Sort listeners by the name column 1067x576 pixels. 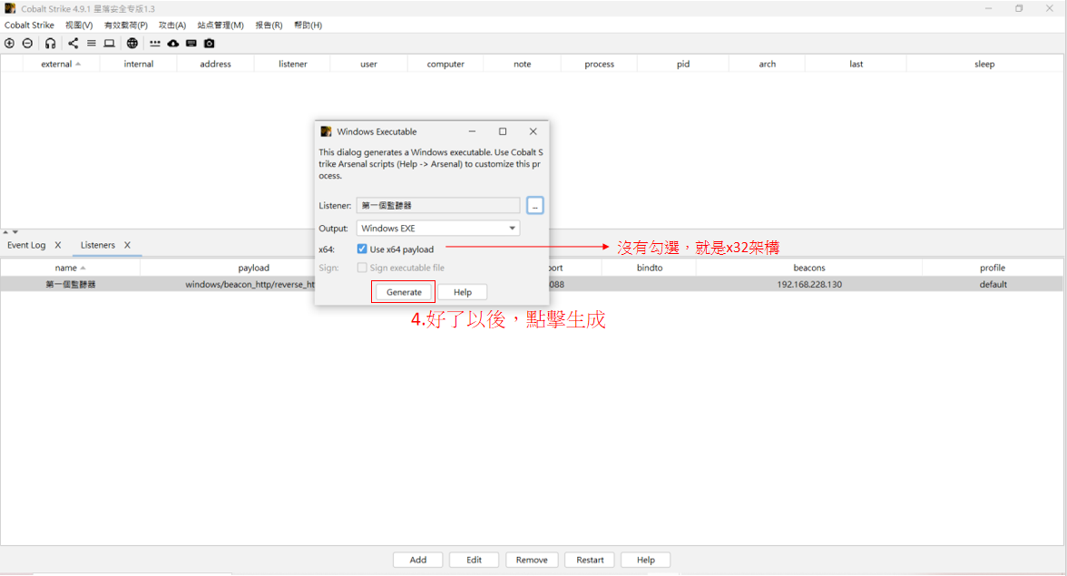click(x=70, y=268)
